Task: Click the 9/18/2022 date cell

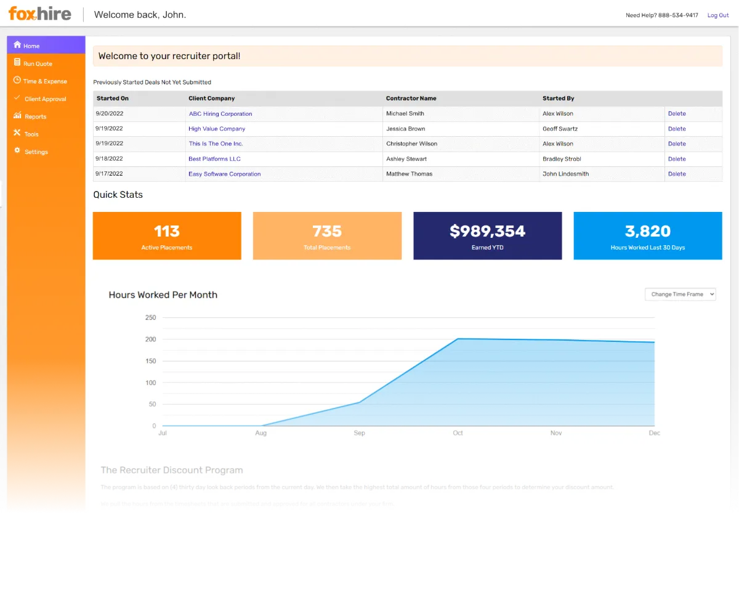Action: pyautogui.click(x=109, y=159)
